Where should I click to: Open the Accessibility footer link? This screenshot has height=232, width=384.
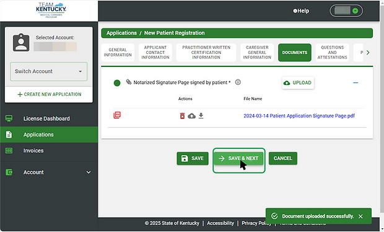point(220,223)
